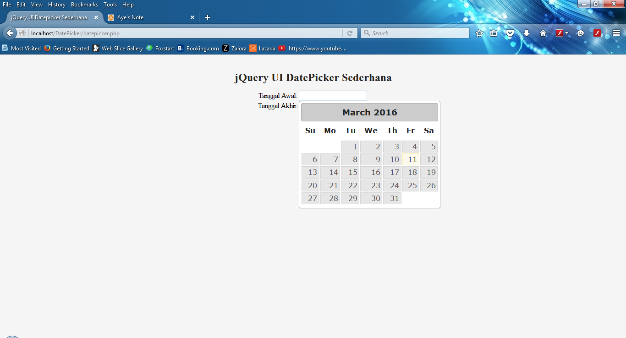Click the Tanggal Awal input field
626x338 pixels.
click(333, 96)
